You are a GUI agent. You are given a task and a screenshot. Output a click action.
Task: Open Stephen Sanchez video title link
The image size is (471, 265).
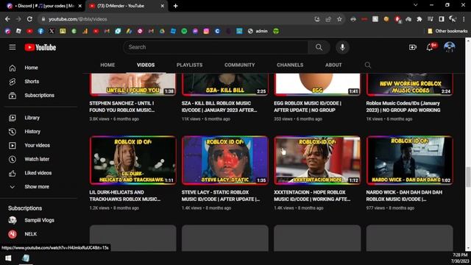tap(122, 107)
